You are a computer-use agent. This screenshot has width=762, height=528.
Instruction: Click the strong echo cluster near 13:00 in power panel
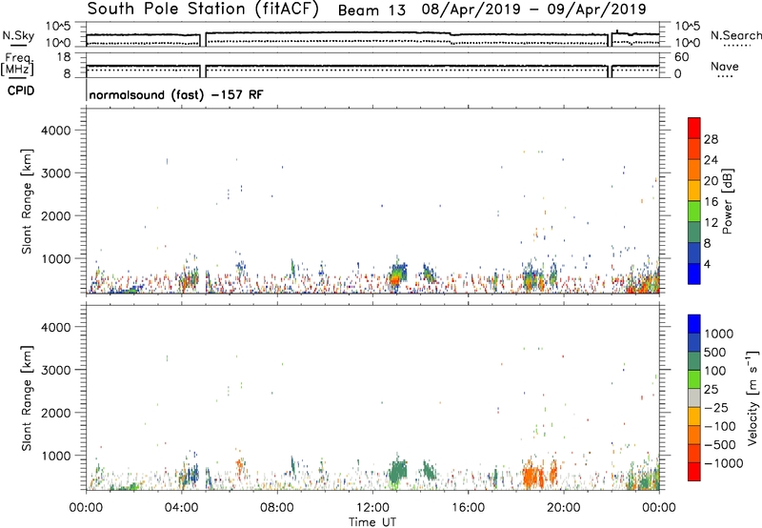point(397,276)
